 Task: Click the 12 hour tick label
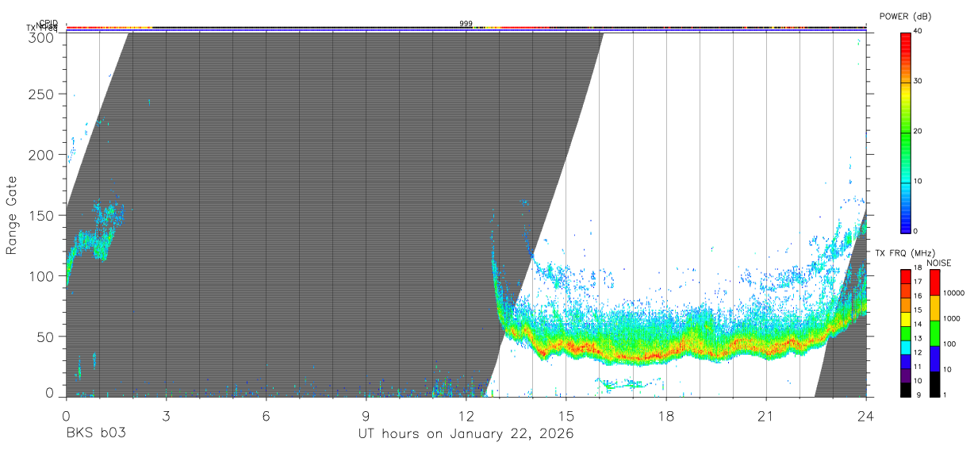click(x=466, y=415)
